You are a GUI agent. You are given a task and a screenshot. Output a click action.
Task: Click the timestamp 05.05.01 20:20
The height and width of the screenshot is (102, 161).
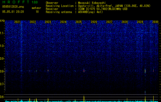(13, 12)
